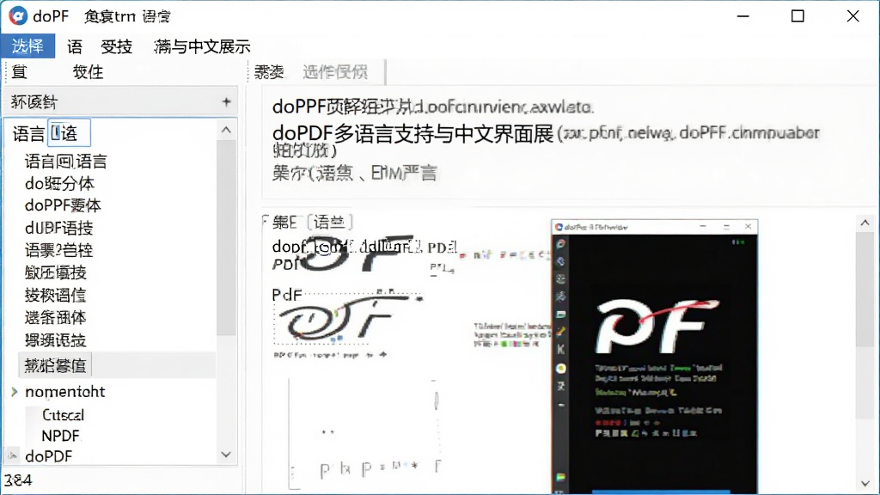Minimize the embedded doPDF preview window
Image resolution: width=880 pixels, height=495 pixels.
tap(703, 227)
